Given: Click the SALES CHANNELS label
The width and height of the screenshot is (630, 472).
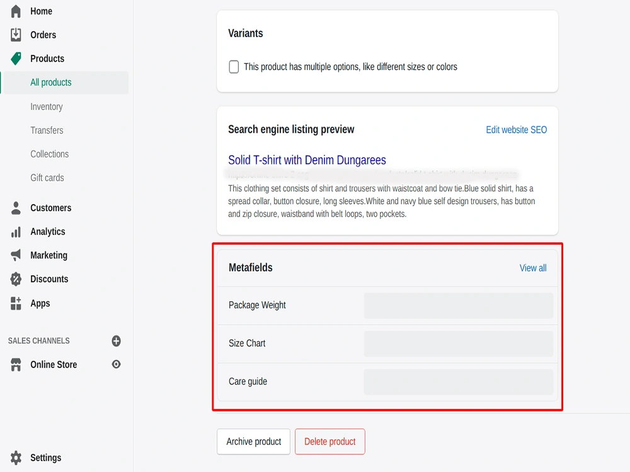Looking at the screenshot, I should click(x=38, y=340).
